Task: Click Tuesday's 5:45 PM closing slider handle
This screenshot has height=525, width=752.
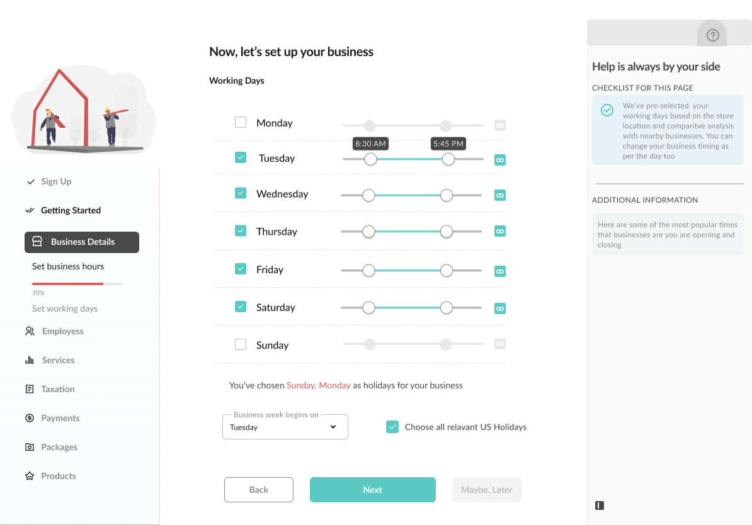Action: click(x=448, y=159)
